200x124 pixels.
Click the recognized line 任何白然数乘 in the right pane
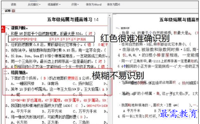(x=156, y=44)
